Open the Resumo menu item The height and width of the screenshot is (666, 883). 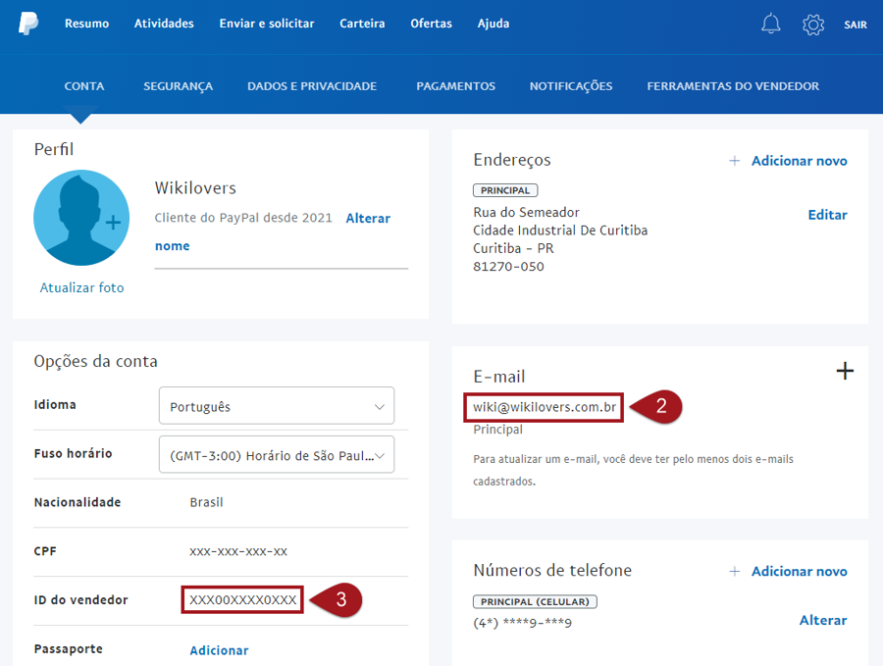tap(86, 24)
